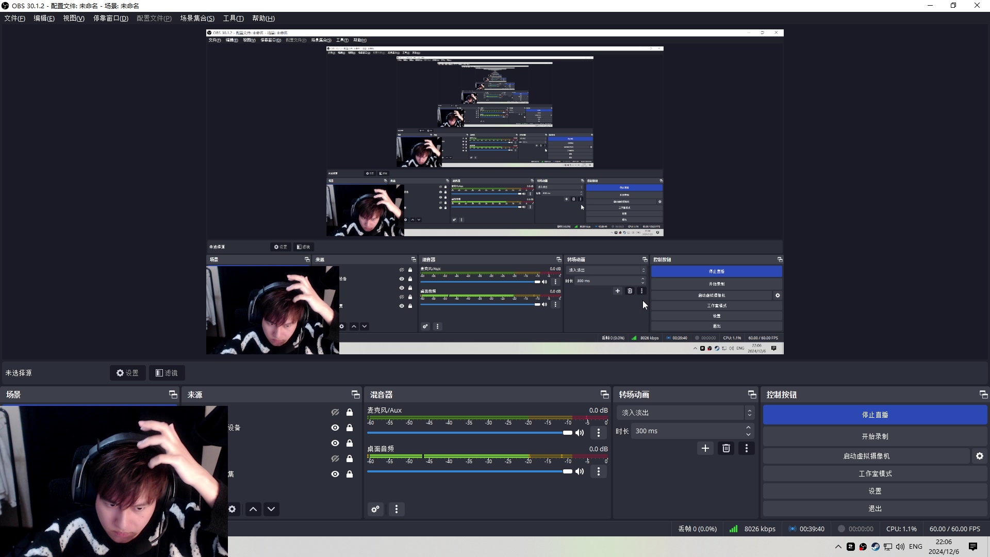The image size is (990, 557).
Task: Open transition properties three-dot menu
Action: point(747,448)
